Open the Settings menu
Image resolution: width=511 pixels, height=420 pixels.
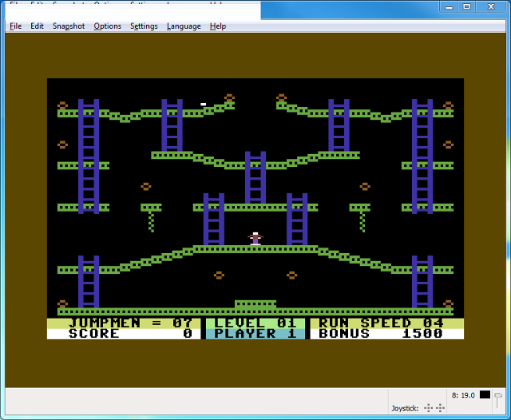(144, 26)
